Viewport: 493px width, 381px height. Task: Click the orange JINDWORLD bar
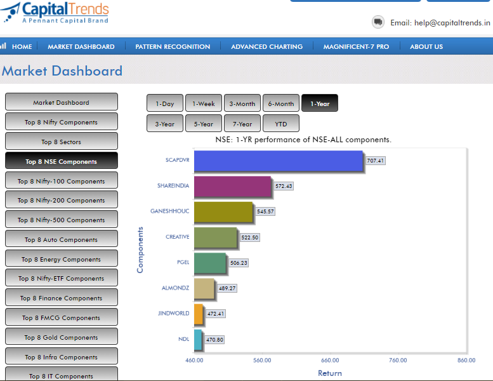(199, 314)
